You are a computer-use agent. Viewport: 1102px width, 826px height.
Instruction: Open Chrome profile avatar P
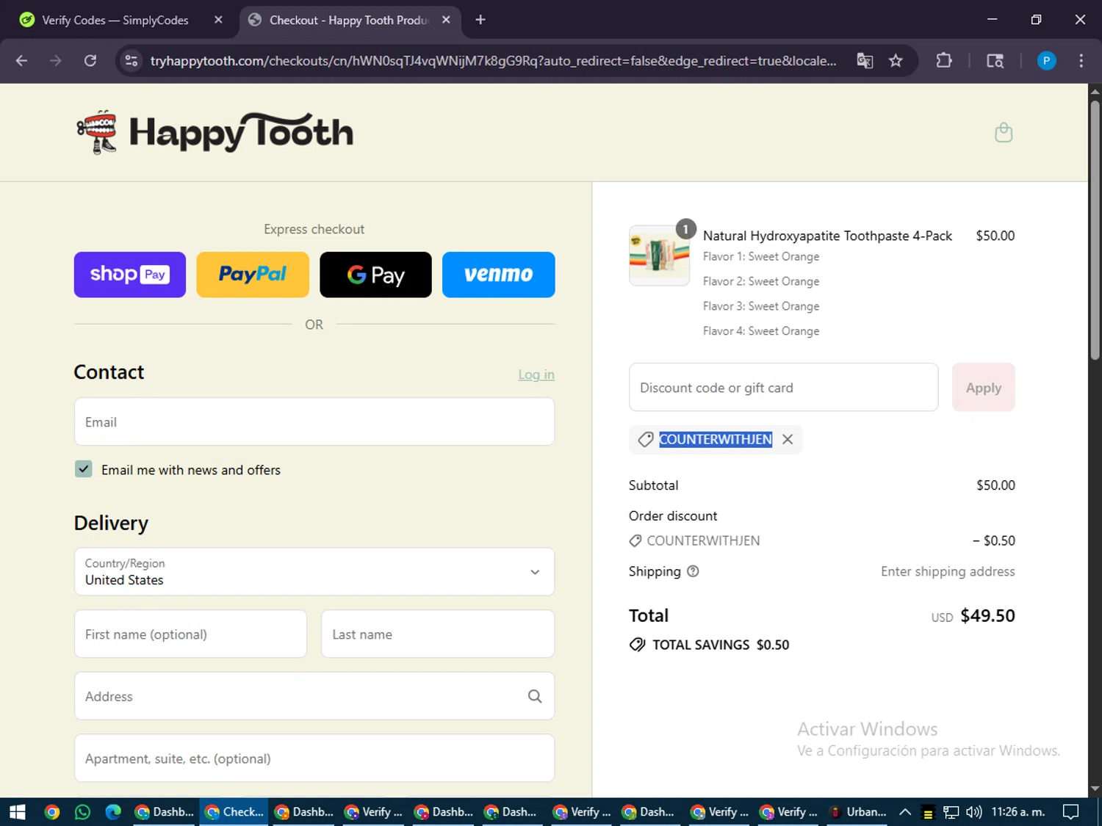tap(1046, 60)
